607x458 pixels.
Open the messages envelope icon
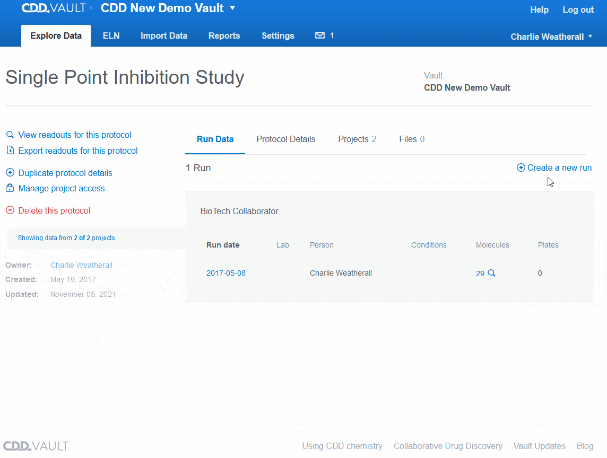[x=320, y=36]
